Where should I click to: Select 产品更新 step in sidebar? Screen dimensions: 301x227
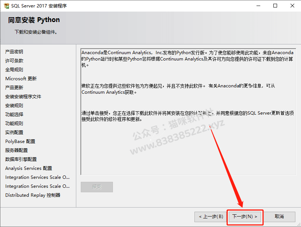click(14, 88)
